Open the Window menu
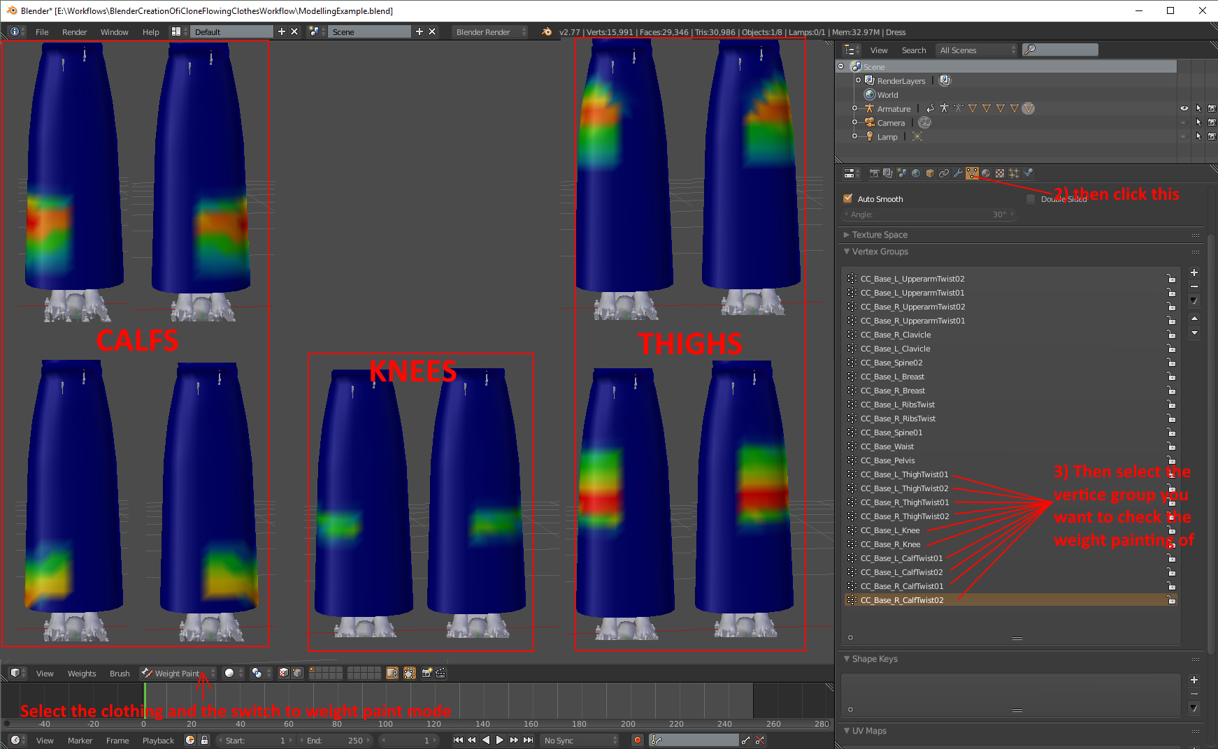The height and width of the screenshot is (749, 1218). coord(114,32)
